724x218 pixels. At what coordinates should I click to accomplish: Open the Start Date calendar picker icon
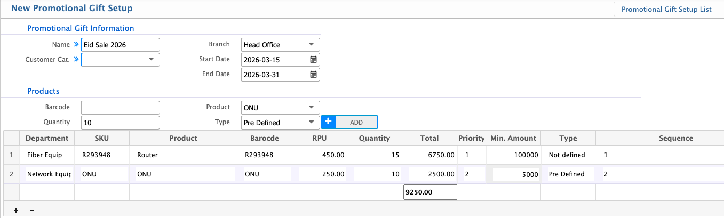point(314,60)
